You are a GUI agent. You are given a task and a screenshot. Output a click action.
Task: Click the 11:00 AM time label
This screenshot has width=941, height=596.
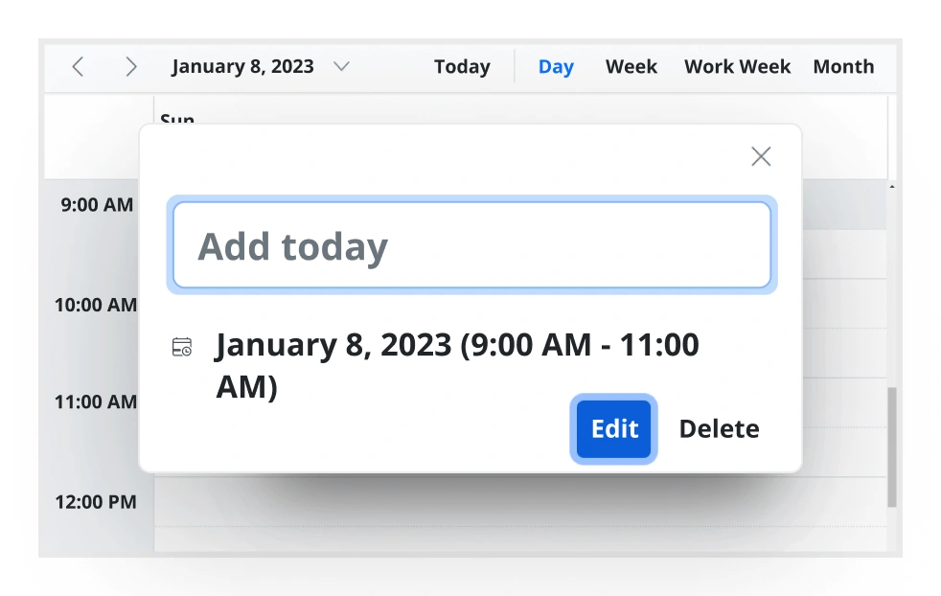pyautogui.click(x=96, y=401)
